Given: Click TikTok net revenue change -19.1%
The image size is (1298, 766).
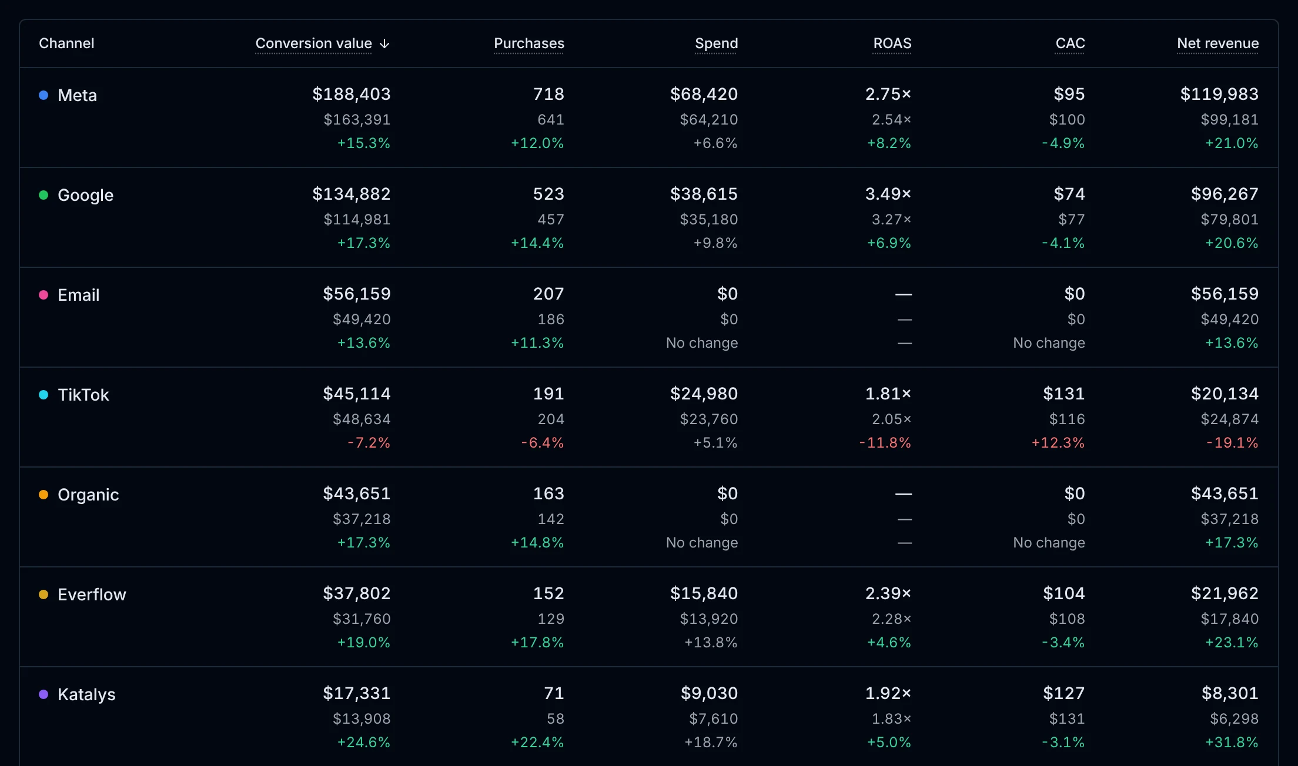Looking at the screenshot, I should point(1232,442).
